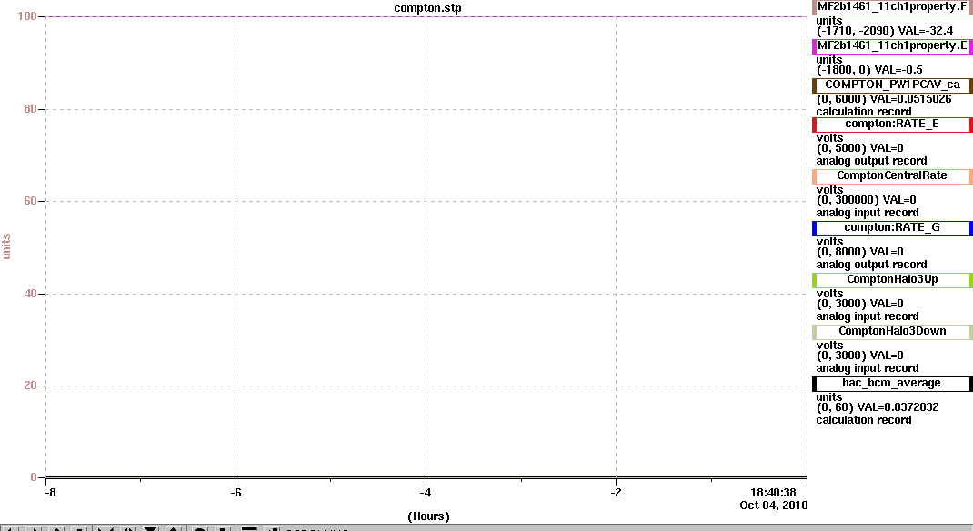The image size is (973, 531).
Task: Select the ComptonHalo3Down legend entry
Action: click(892, 332)
